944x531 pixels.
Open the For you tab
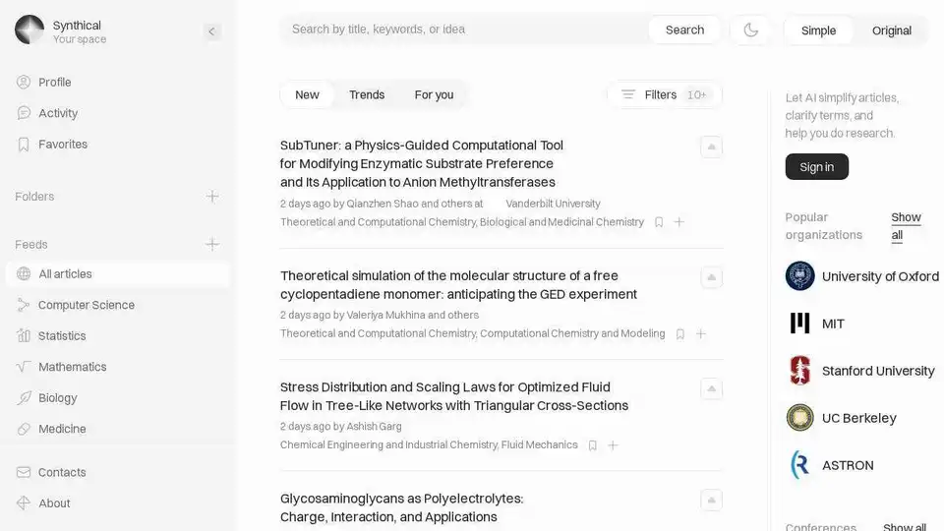434,95
